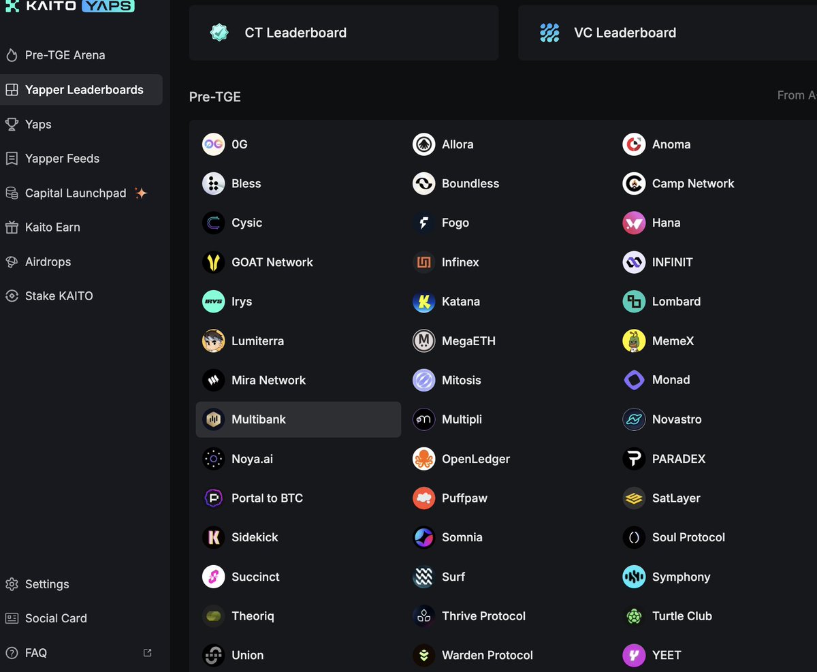Click the 0G project logo icon
817x672 pixels.
213,144
